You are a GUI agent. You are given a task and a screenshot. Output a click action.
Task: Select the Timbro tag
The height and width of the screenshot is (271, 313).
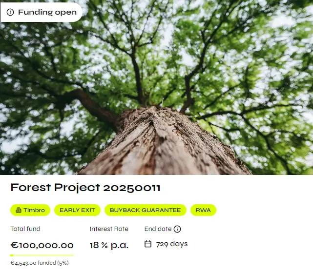(x=30, y=210)
